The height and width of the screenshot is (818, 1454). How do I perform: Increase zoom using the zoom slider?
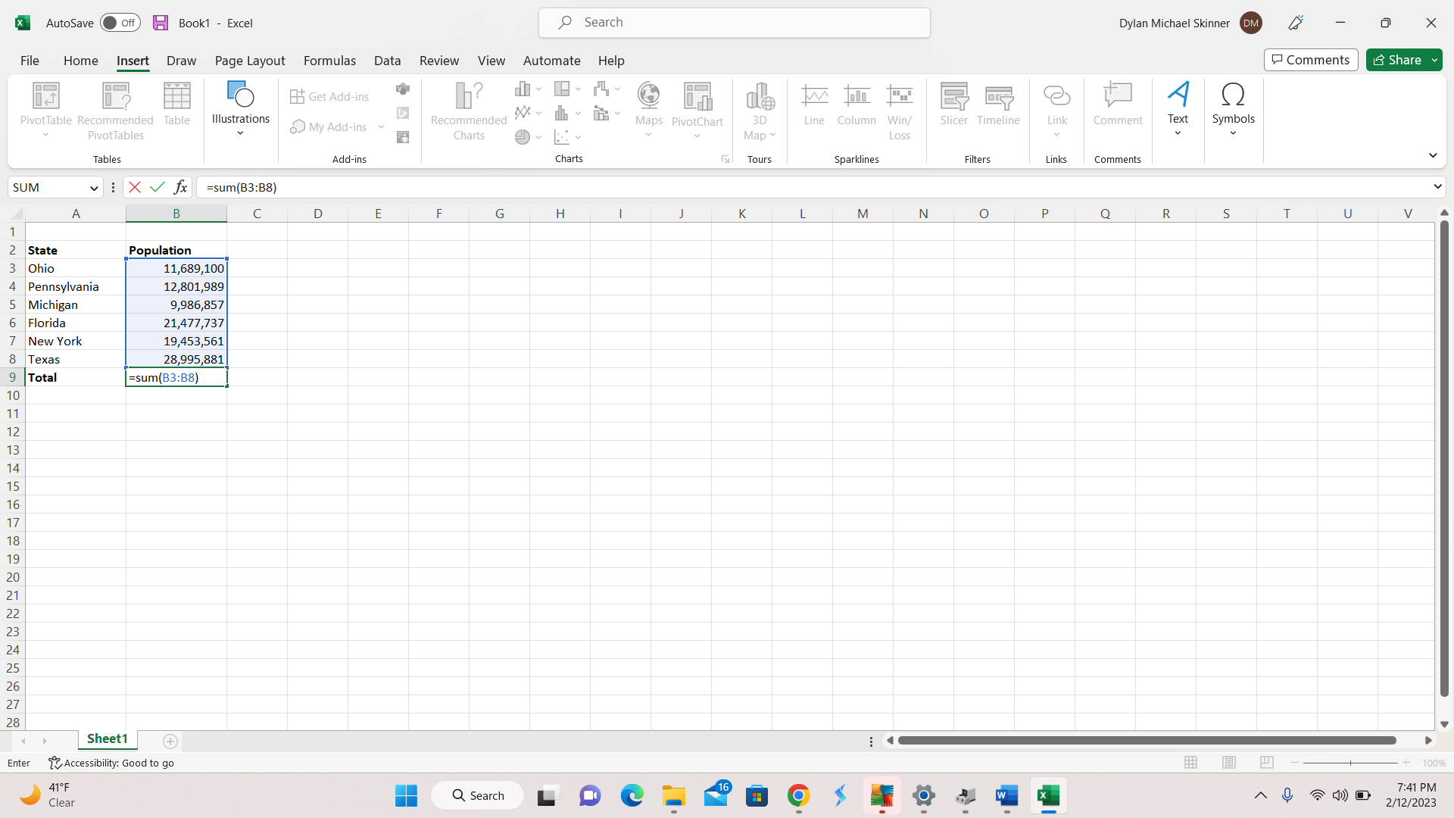pos(1406,763)
